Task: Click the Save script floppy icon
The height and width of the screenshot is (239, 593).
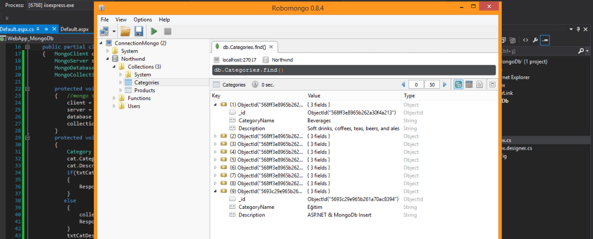Action: (139, 32)
